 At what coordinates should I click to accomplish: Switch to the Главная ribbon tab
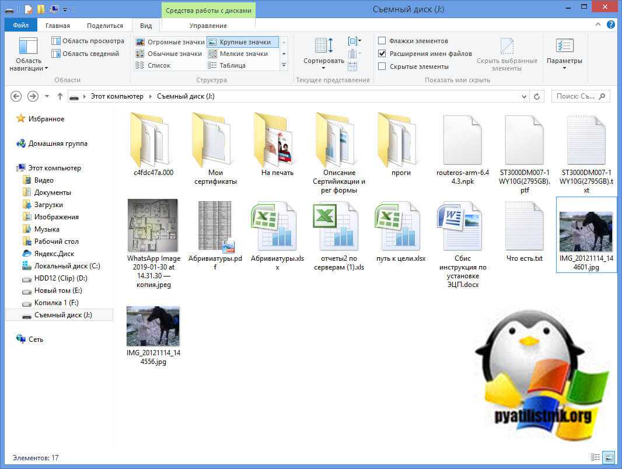tap(57, 26)
